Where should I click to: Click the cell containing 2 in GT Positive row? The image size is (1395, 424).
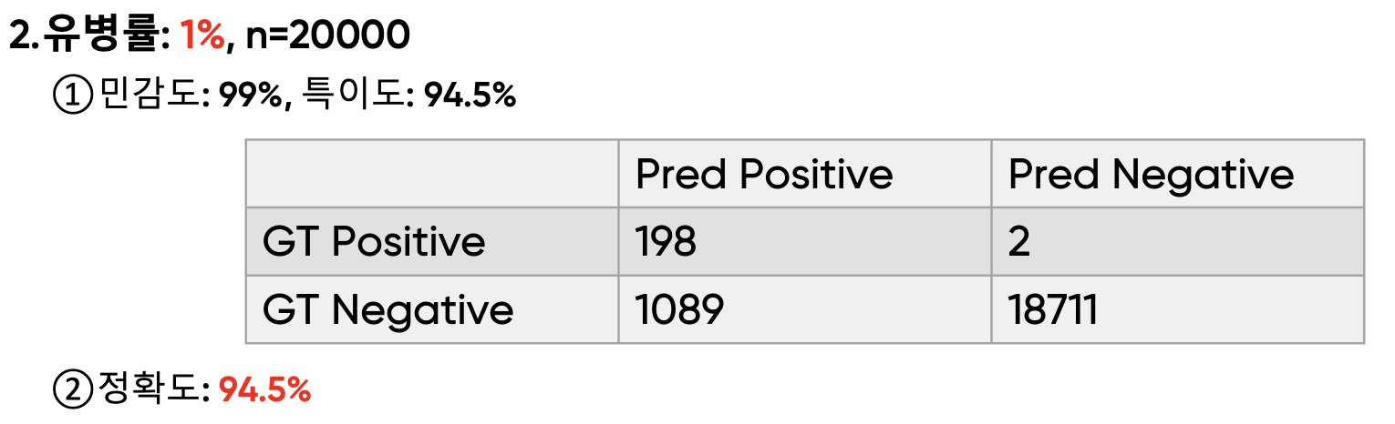click(1177, 242)
